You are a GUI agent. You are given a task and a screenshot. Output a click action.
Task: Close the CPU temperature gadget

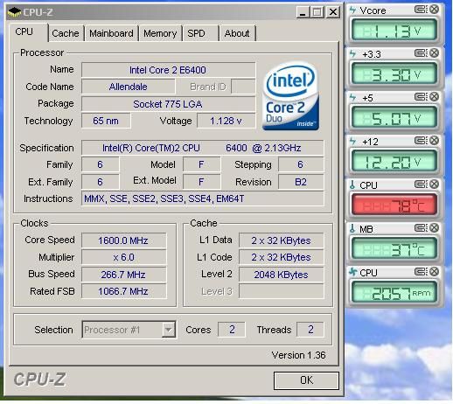tap(434, 185)
